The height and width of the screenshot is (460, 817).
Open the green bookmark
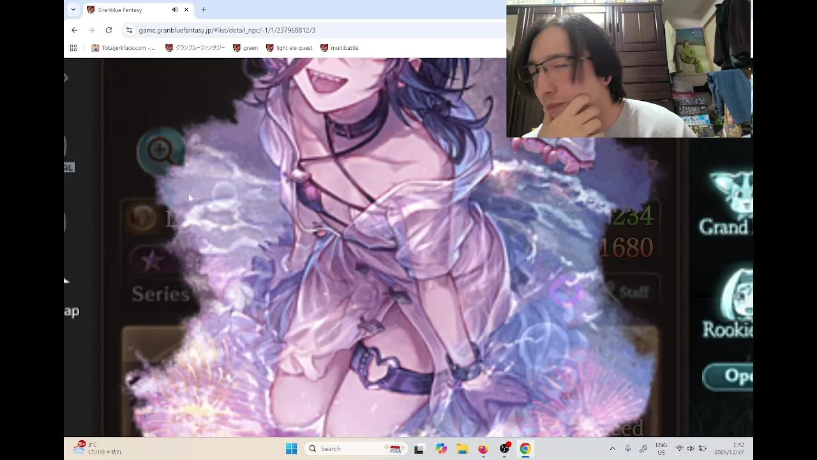(246, 48)
